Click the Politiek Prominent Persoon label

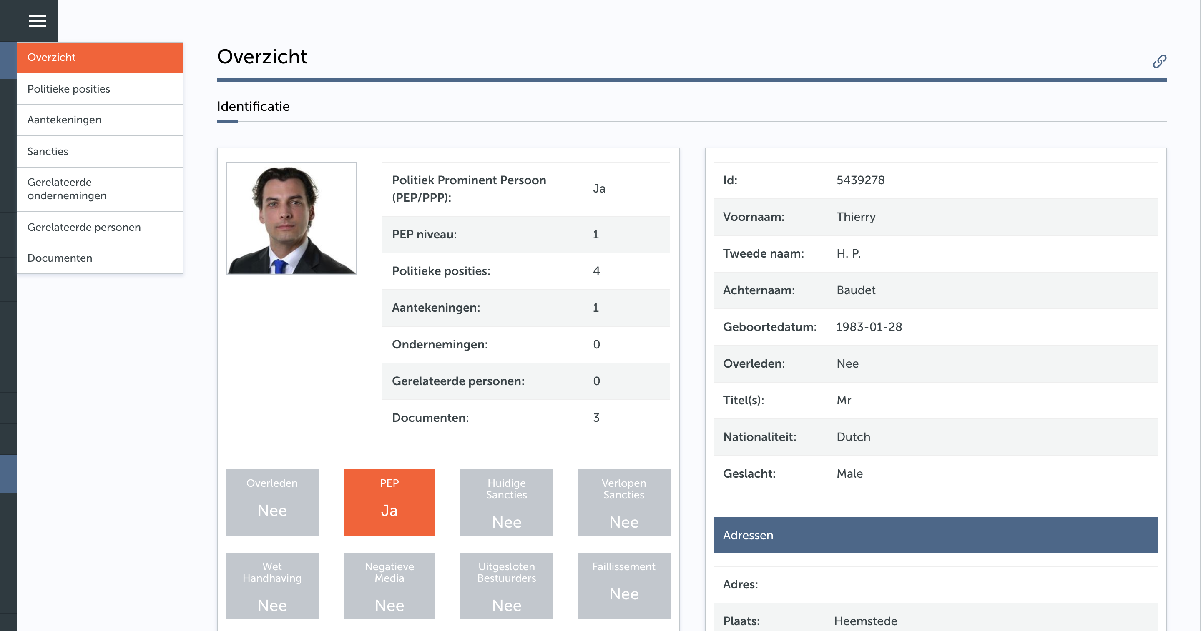[469, 189]
